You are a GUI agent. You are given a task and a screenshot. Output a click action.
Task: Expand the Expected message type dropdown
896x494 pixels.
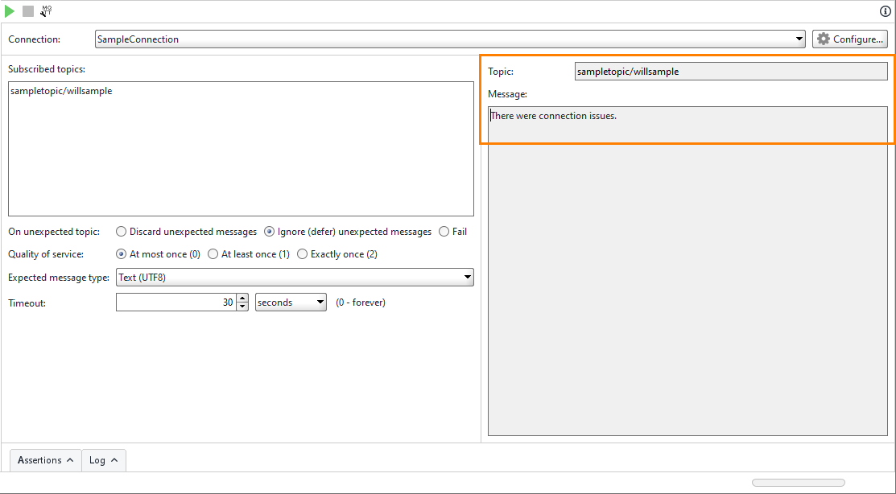(467, 277)
